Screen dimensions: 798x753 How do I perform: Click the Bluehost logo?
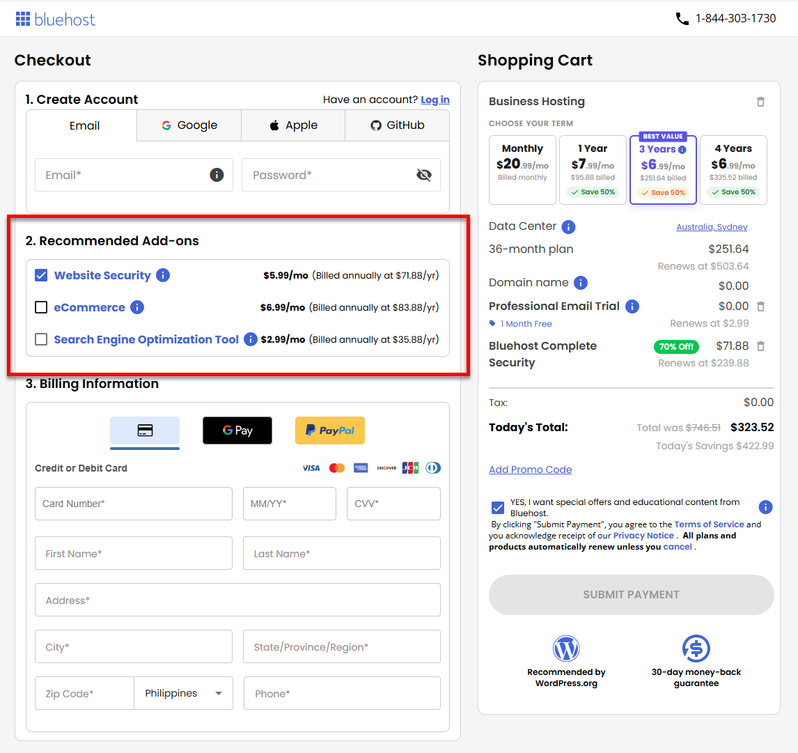[55, 20]
